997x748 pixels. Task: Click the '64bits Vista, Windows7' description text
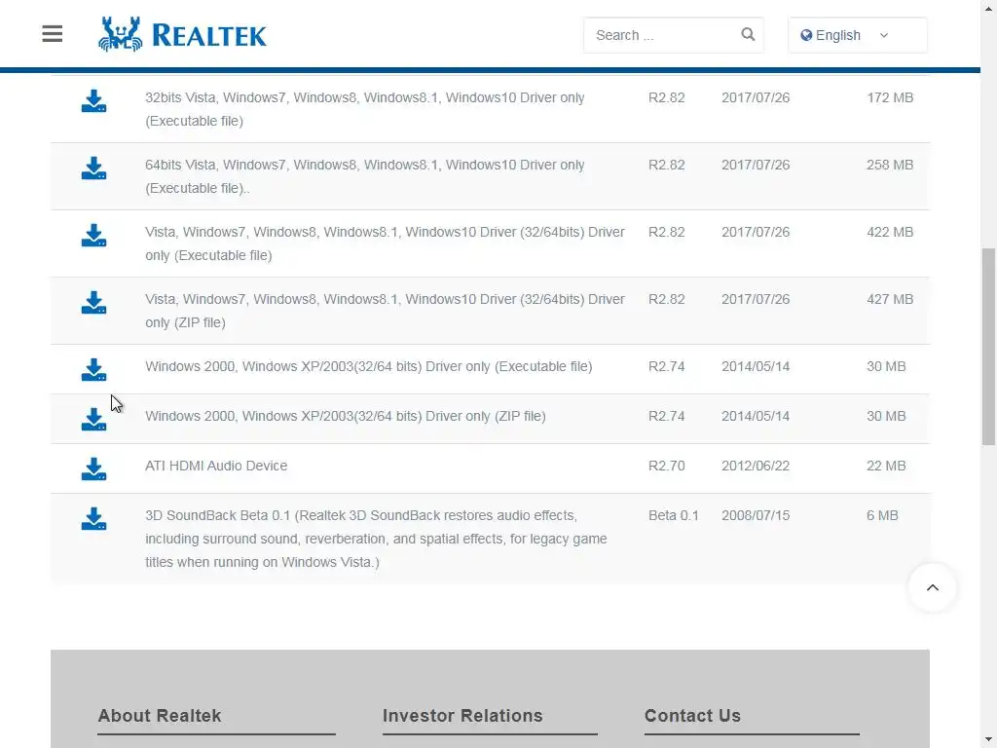(x=365, y=176)
